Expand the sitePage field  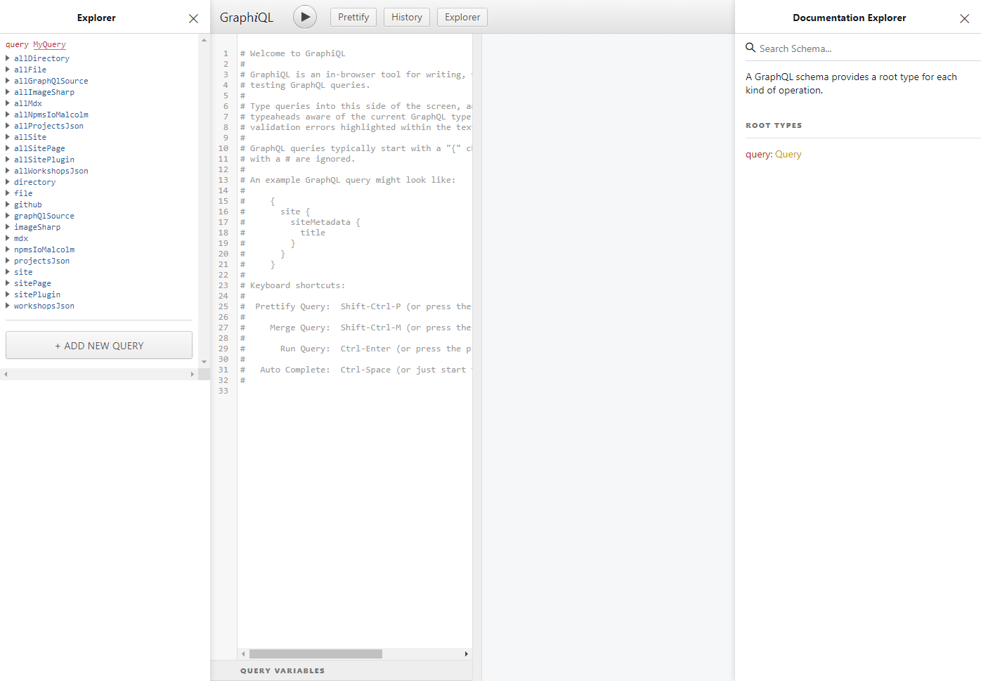click(x=28, y=283)
